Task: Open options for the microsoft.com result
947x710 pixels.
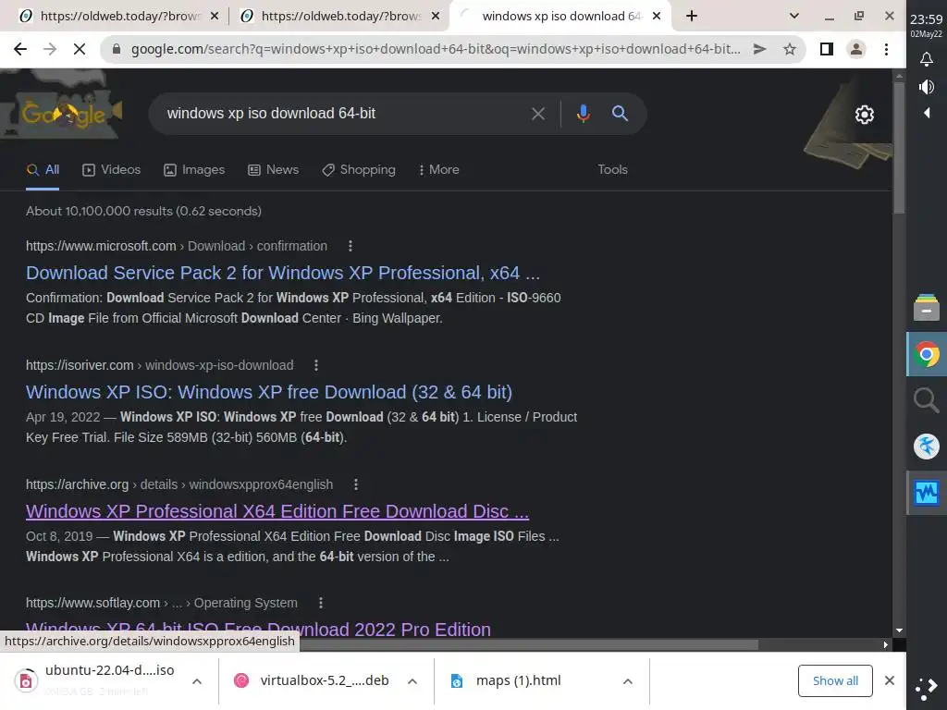Action: tap(351, 246)
